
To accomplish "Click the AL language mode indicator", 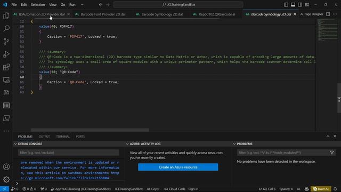I will [298, 189].
